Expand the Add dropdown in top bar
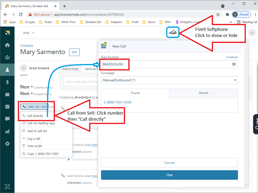Screen dimensions: 258x193 click(28, 33)
